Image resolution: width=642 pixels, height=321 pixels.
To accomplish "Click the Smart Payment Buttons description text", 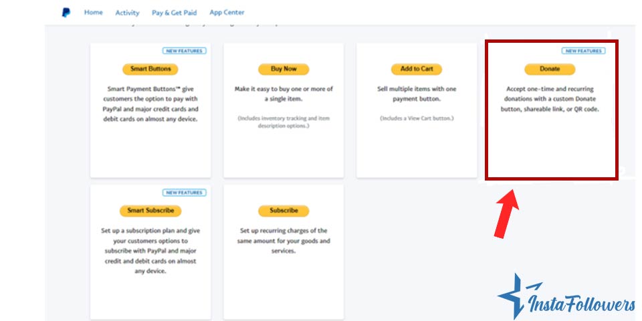I will tap(150, 104).
